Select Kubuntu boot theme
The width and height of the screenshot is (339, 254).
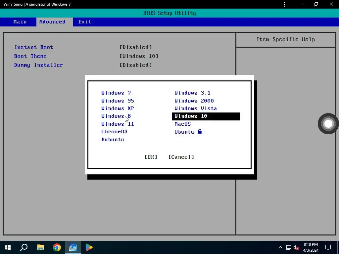point(113,140)
